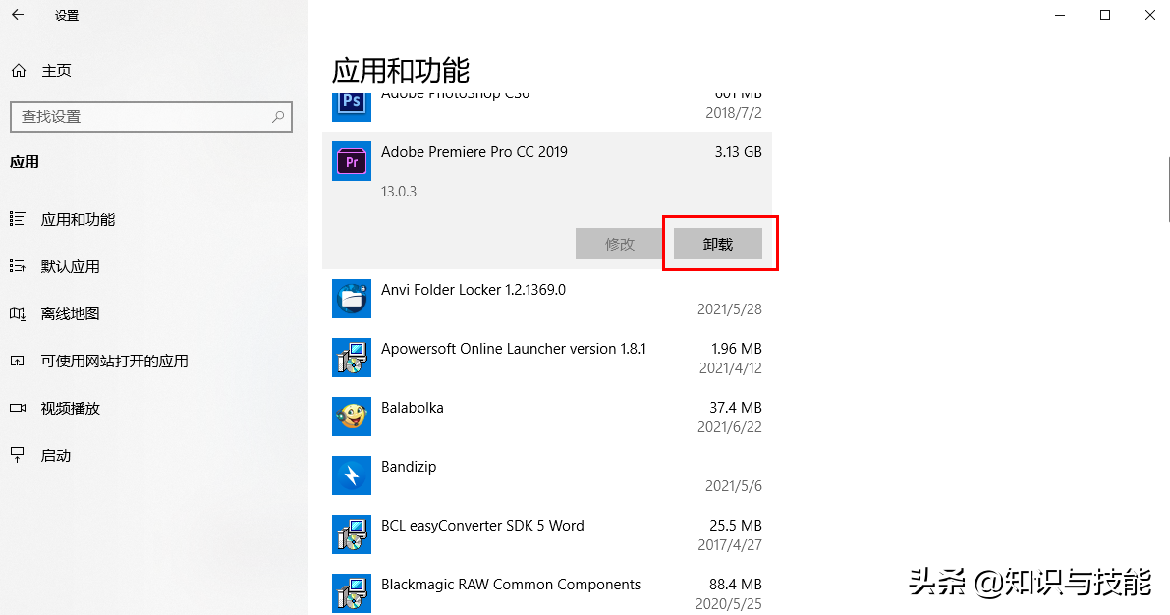Click the Balabolka smiley icon

click(352, 417)
